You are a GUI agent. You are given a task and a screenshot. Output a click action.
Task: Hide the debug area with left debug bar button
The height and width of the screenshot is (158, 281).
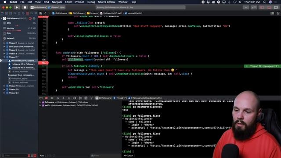click(x=41, y=98)
